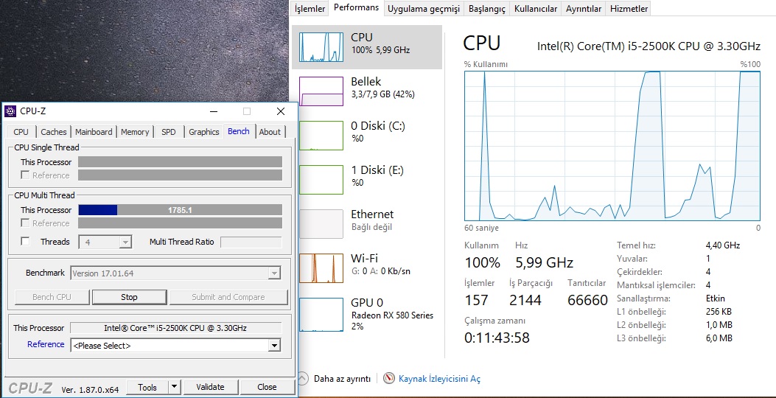Open the Mainboard tab in CPU-Z
Image resolution: width=776 pixels, height=398 pixels.
tap(94, 132)
